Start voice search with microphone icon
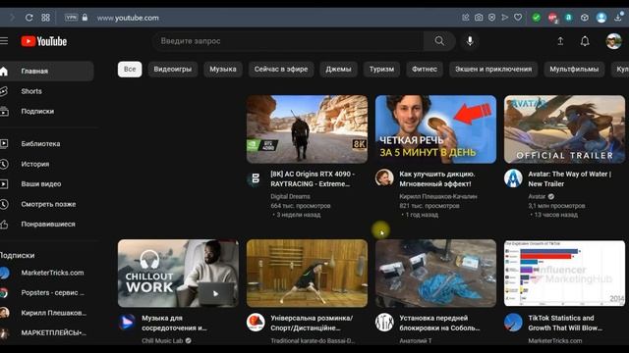629x353 pixels. pyautogui.click(x=470, y=41)
